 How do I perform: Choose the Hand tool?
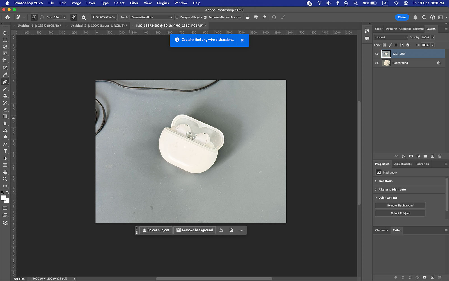click(5, 172)
